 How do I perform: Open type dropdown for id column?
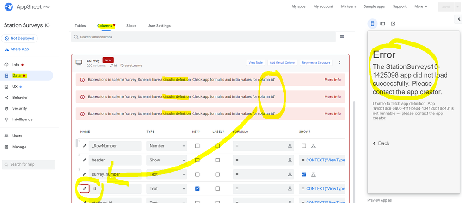tap(167, 189)
